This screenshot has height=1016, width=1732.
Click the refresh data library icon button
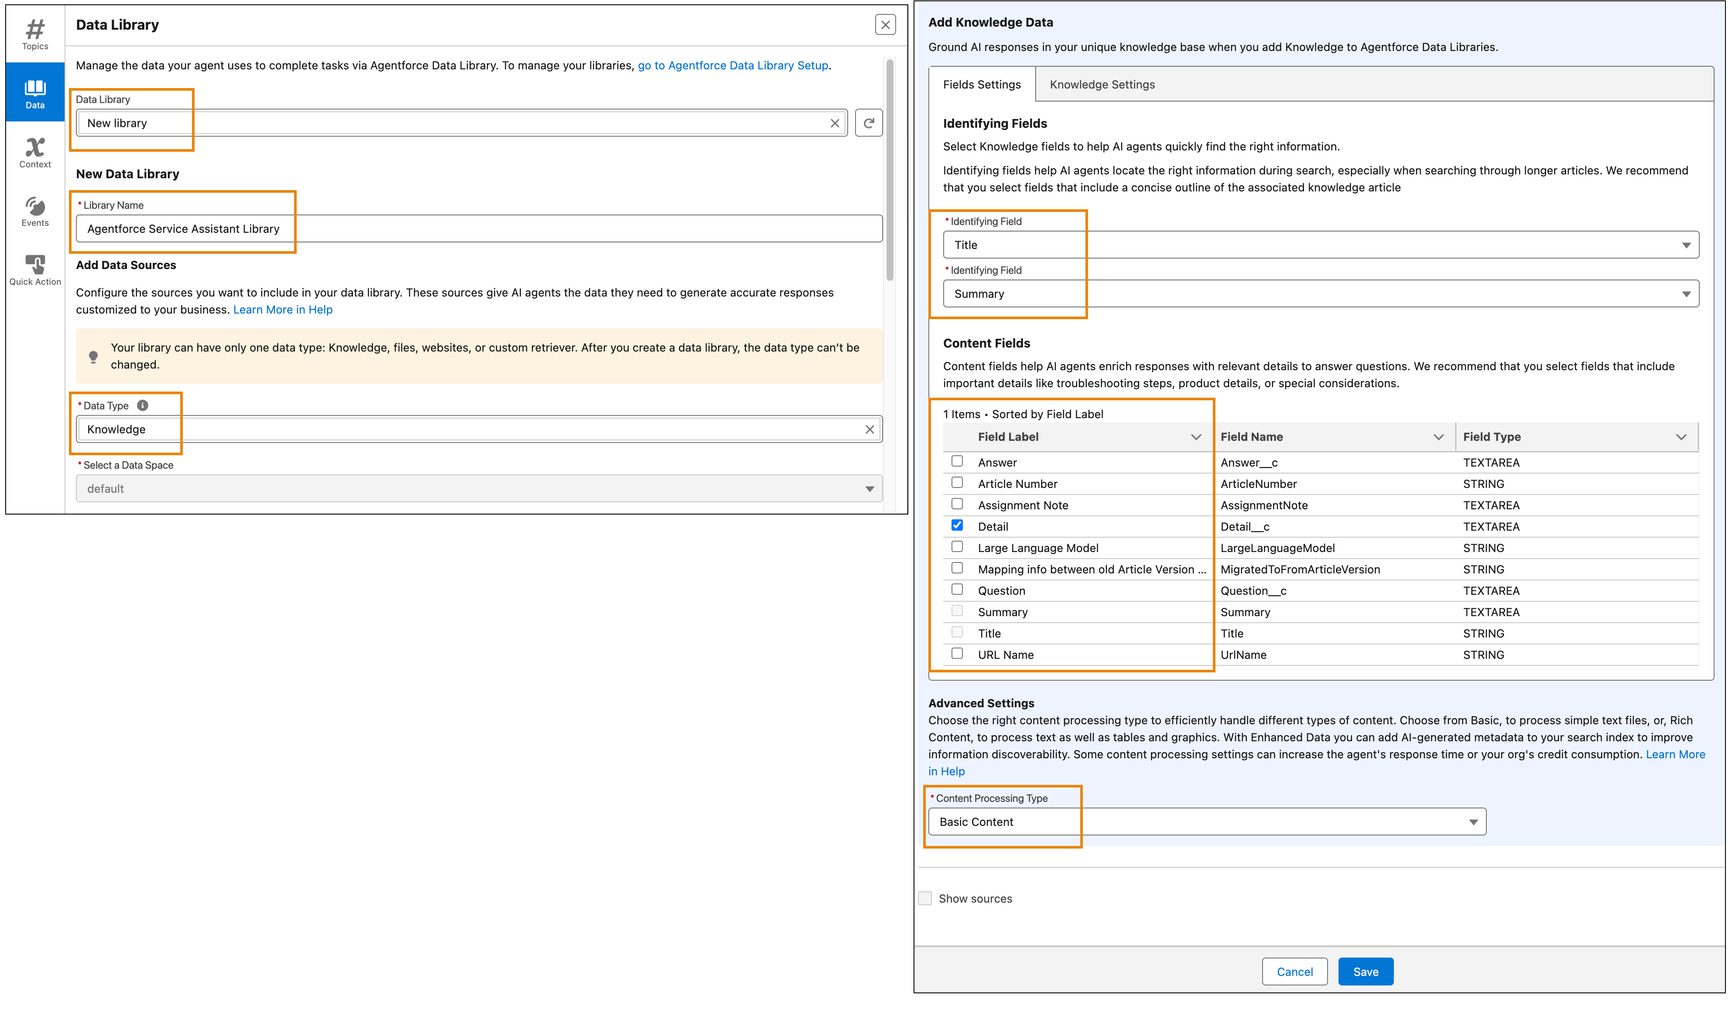coord(869,123)
